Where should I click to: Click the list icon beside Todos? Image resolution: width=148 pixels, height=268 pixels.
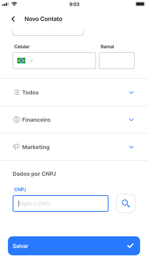point(17,93)
